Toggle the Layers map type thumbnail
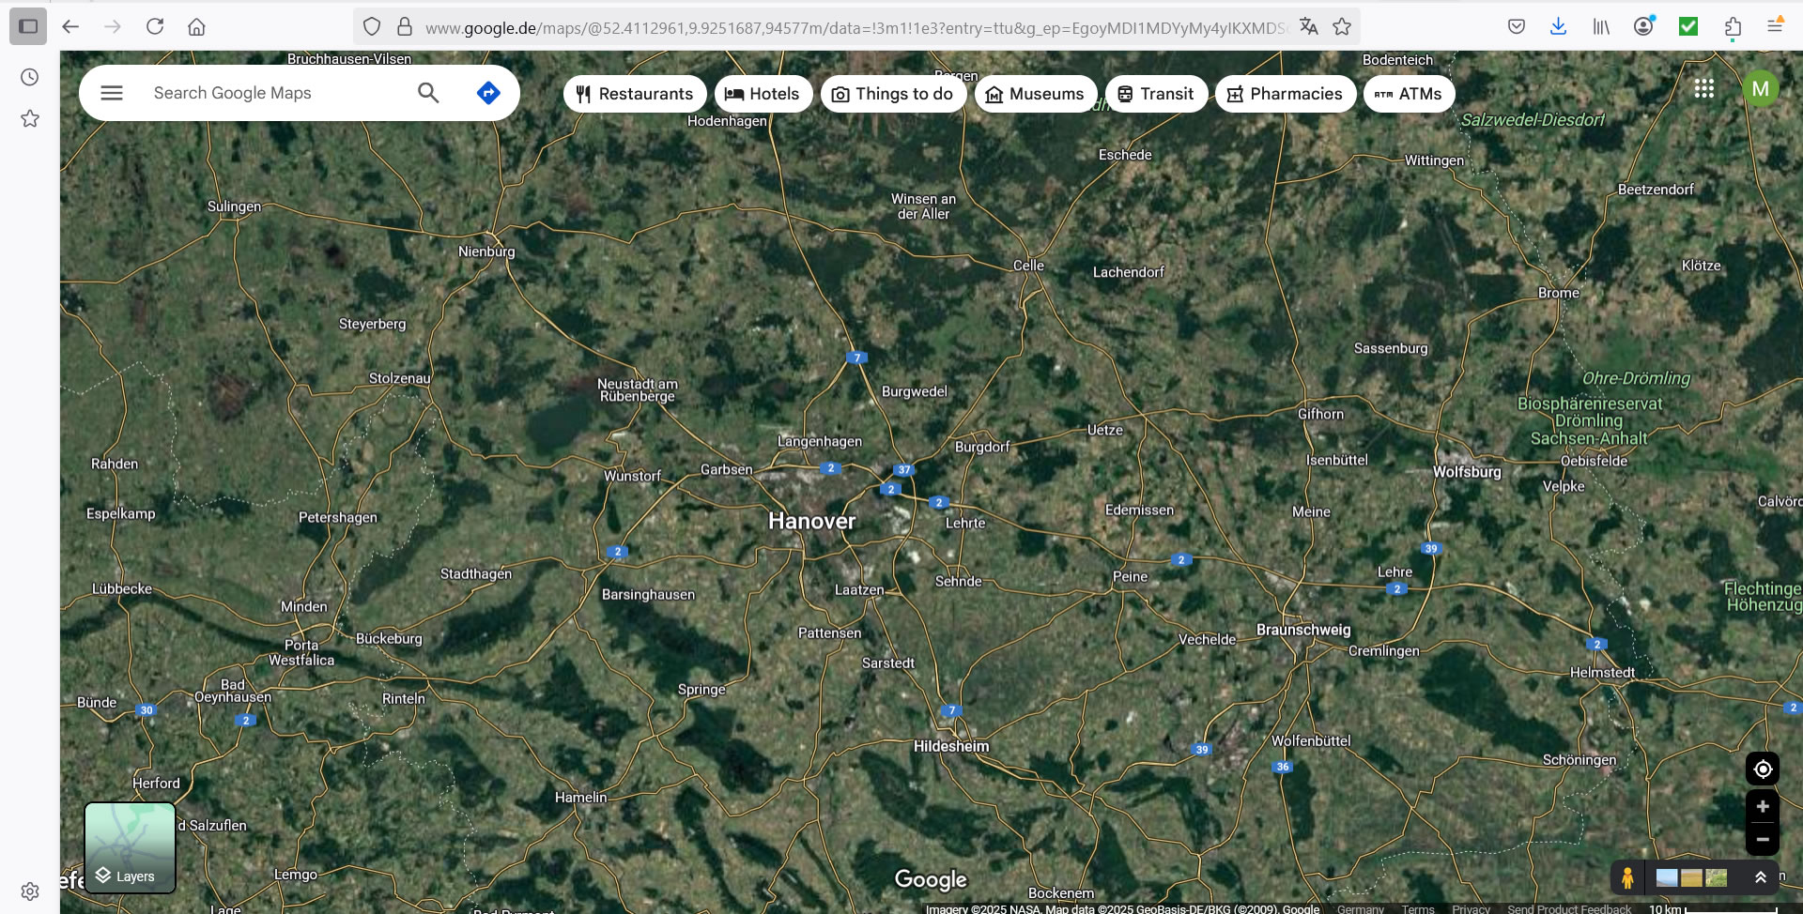 coord(131,847)
